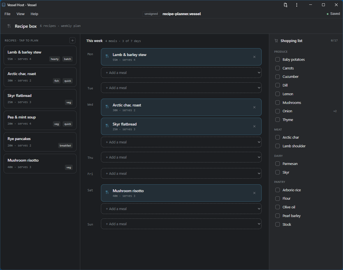The image size is (343, 270).
Task: Click utensils icon on planned Skyr flatbread
Action: coord(107,126)
